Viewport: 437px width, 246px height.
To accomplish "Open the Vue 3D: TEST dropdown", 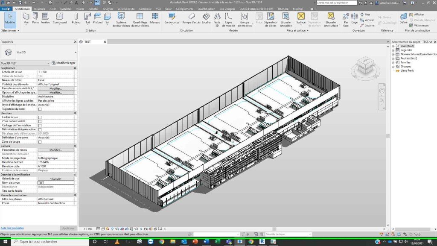I will [x=25, y=63].
